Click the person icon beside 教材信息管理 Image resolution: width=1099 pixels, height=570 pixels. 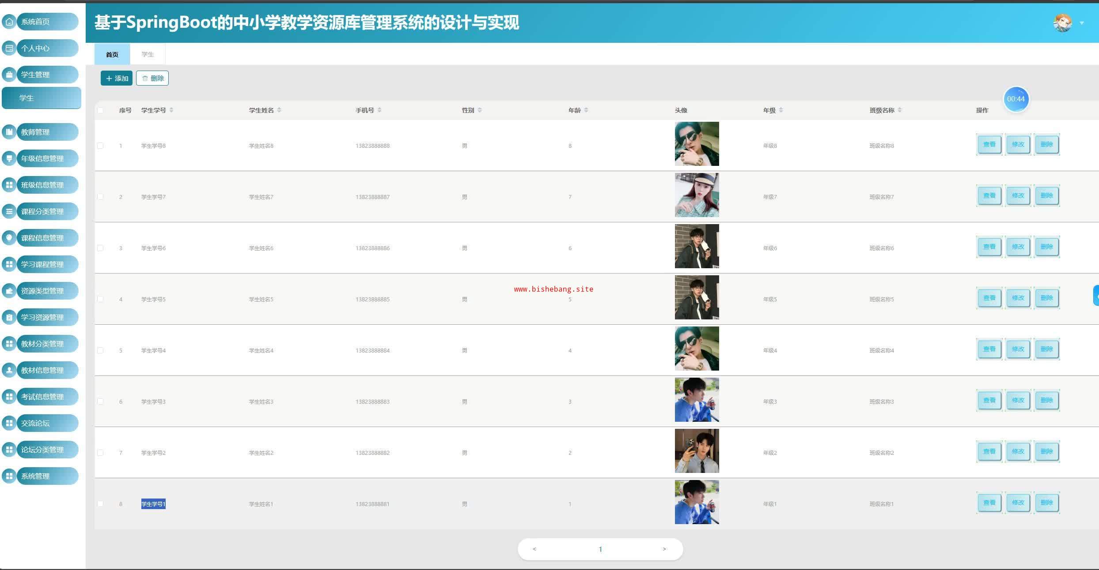click(9, 370)
